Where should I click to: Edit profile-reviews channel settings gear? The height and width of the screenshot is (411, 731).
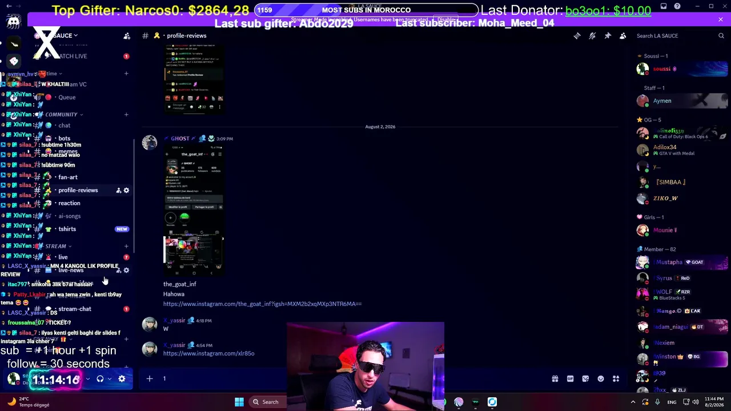click(127, 190)
